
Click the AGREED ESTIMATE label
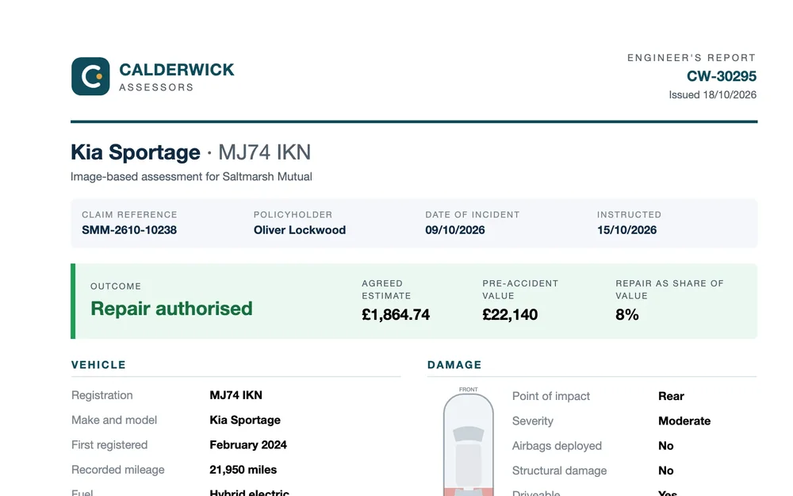click(x=386, y=290)
